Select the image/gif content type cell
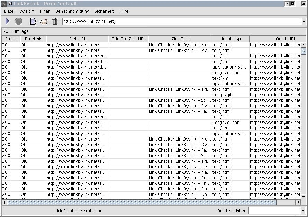The height and width of the screenshot is (217, 308). click(x=230, y=94)
